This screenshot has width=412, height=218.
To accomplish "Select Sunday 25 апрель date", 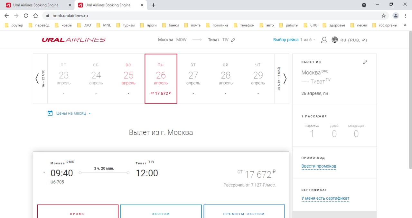I will pyautogui.click(x=128, y=79).
